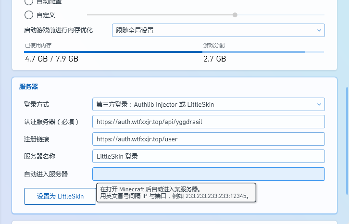Select the partially visible 自动配置 radio button

(x=29, y=2)
